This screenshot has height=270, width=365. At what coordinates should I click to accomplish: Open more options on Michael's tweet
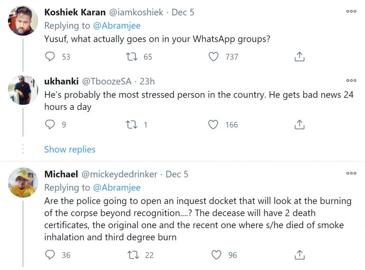[351, 173]
